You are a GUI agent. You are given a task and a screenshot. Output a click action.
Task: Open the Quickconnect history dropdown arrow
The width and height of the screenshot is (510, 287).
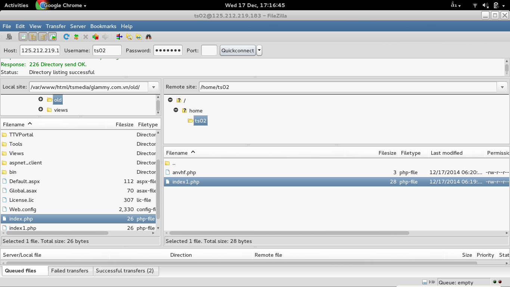pyautogui.click(x=259, y=50)
